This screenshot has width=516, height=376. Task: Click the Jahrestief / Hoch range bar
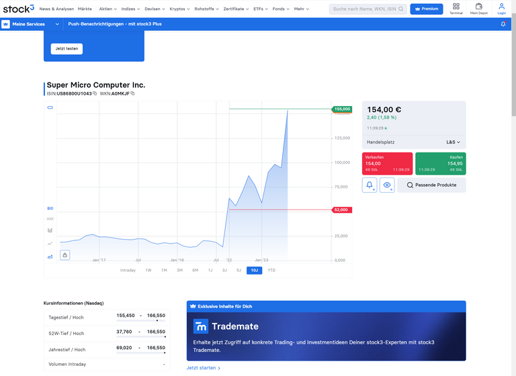pos(141,353)
